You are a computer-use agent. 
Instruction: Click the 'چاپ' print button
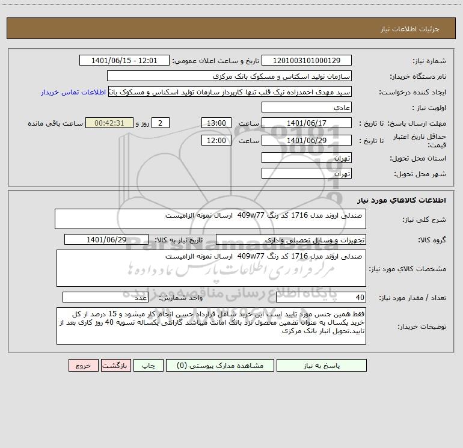(149, 365)
